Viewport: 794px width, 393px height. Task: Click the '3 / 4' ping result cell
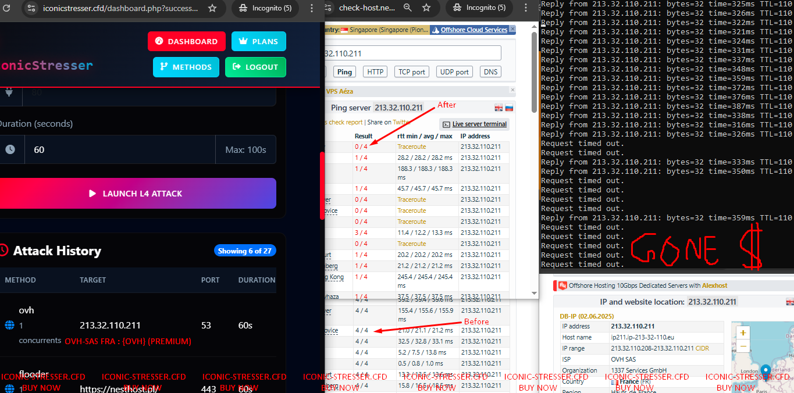361,233
